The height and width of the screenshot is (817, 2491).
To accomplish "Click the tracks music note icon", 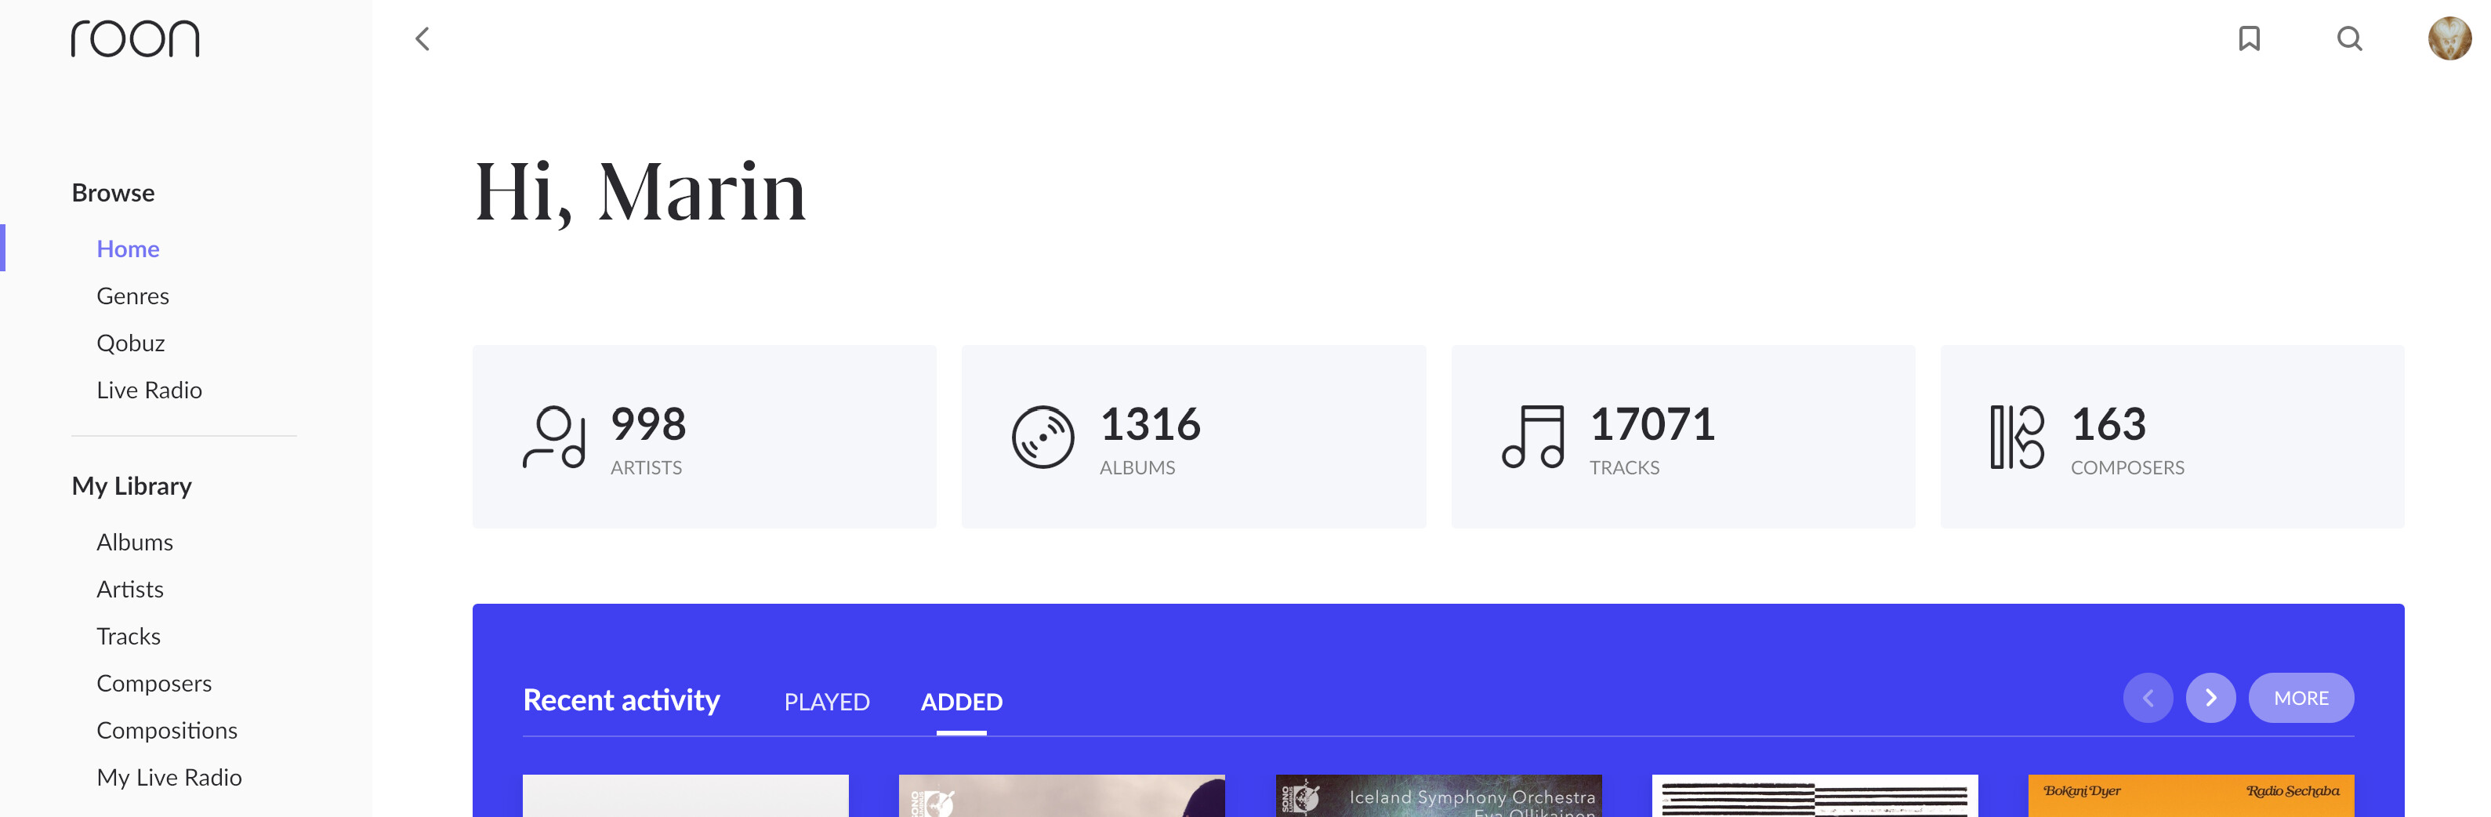I will [x=1532, y=437].
